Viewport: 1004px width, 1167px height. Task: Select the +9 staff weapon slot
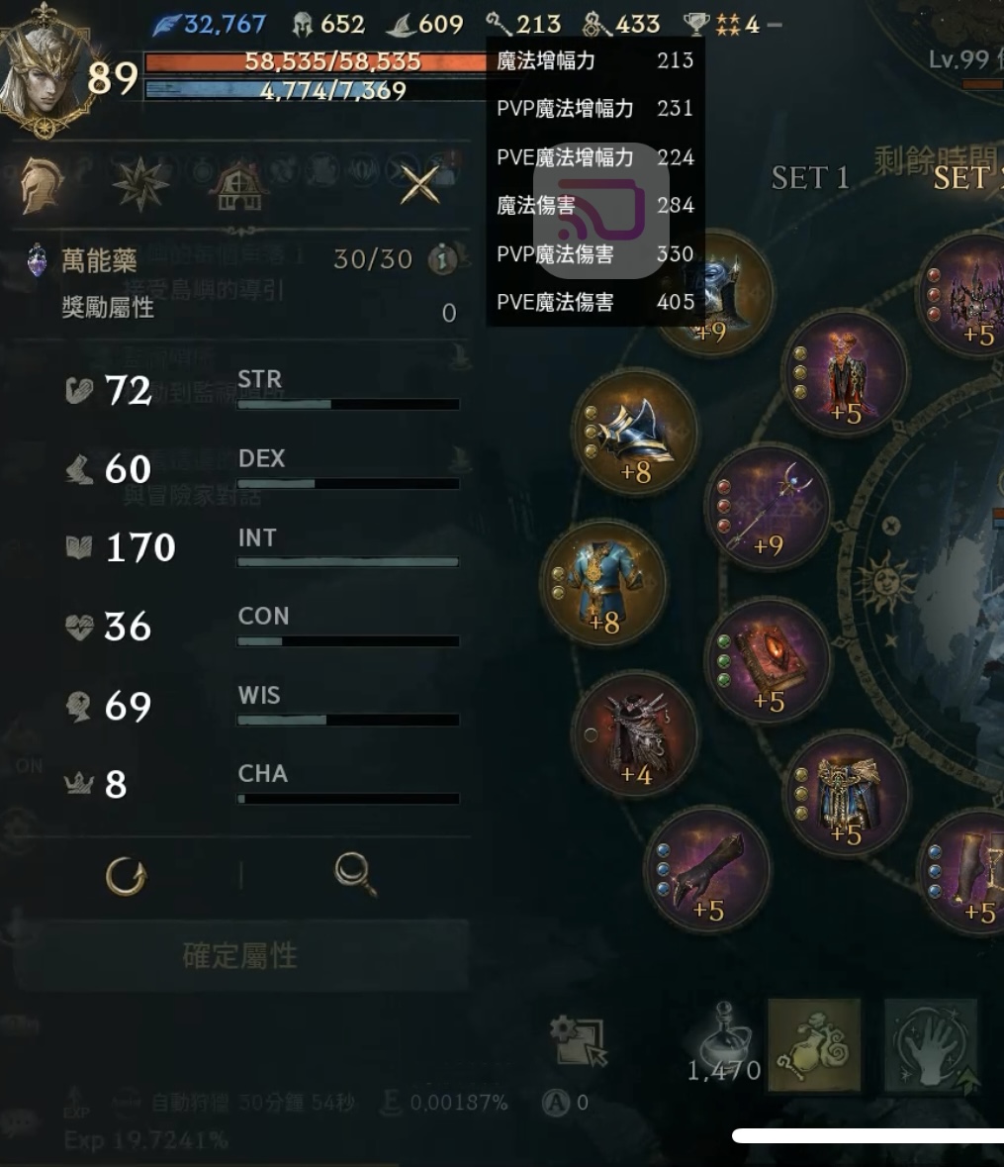click(x=769, y=509)
